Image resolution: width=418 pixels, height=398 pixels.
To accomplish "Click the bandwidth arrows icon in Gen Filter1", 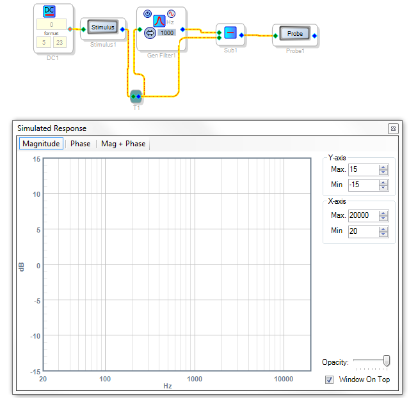I will tap(150, 33).
